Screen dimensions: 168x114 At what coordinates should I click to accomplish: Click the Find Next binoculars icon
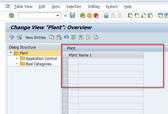click(x=120, y=16)
